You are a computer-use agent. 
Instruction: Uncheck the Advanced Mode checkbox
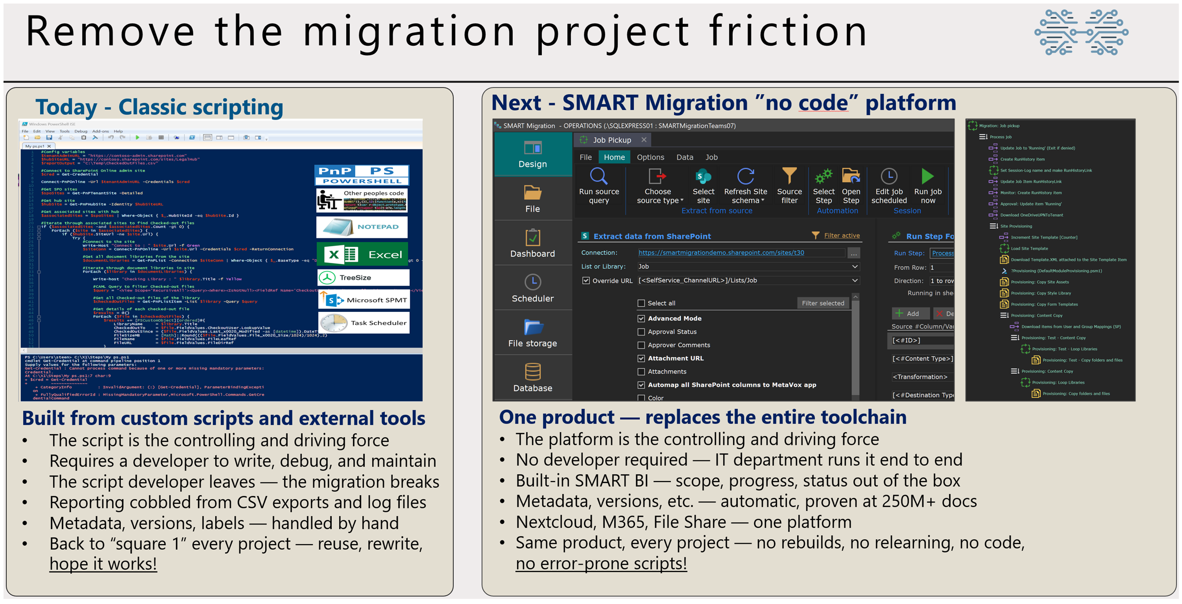pos(641,318)
